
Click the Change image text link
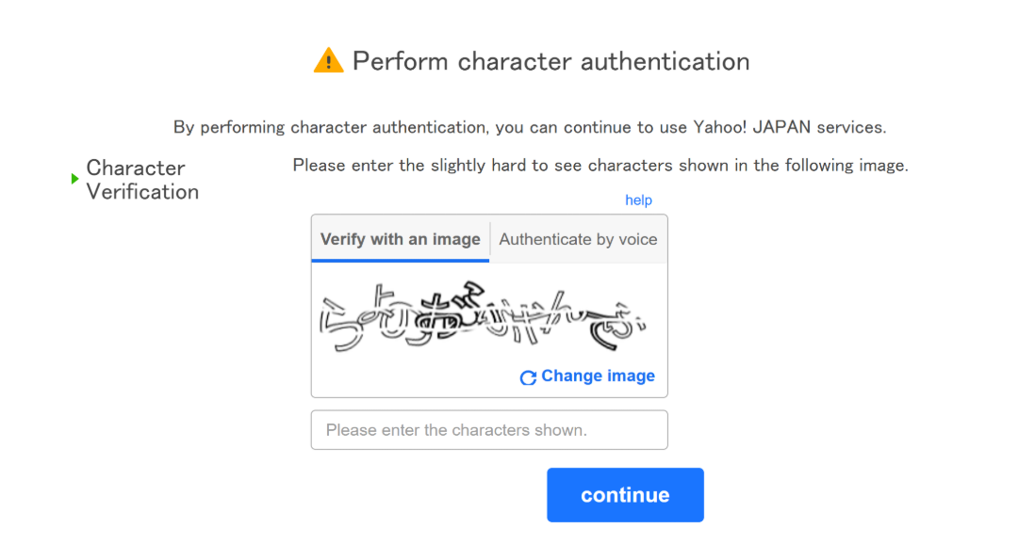[x=598, y=376]
